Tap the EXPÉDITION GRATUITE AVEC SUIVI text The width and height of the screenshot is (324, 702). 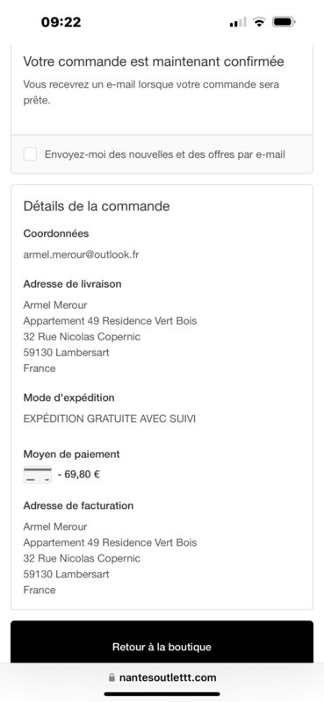(x=110, y=419)
